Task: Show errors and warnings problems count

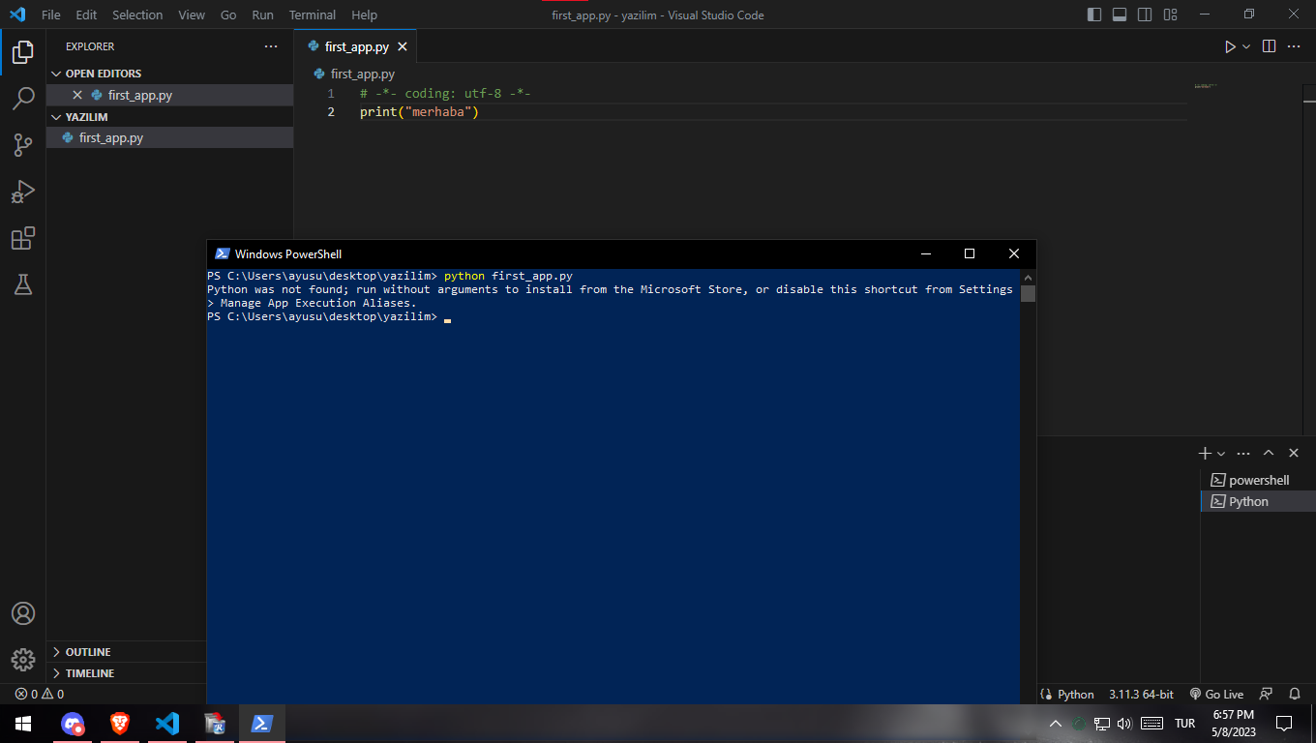Action: tap(40, 694)
